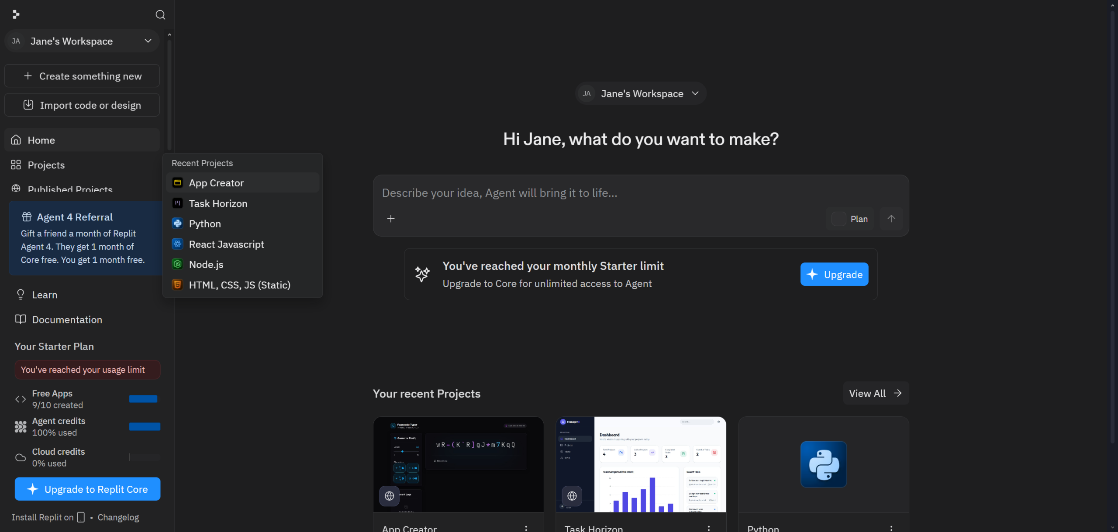Viewport: 1118px width, 532px height.
Task: Click View All projects link
Action: [x=875, y=393]
